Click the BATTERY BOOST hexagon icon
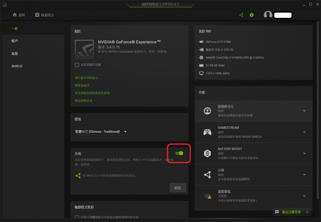Viewport: 321px width, 222px height. point(207,153)
